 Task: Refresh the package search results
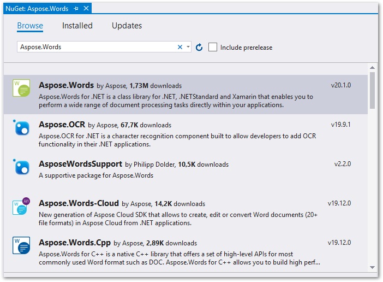click(199, 48)
